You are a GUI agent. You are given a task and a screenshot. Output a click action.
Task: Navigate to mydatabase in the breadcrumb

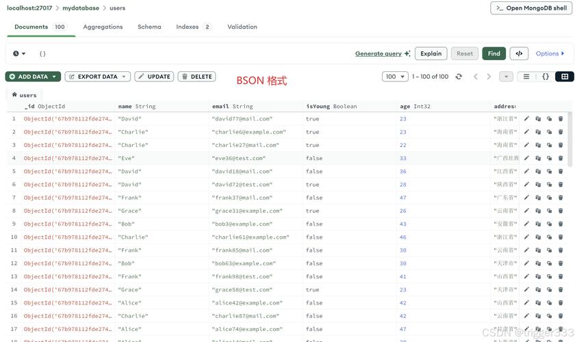point(81,8)
